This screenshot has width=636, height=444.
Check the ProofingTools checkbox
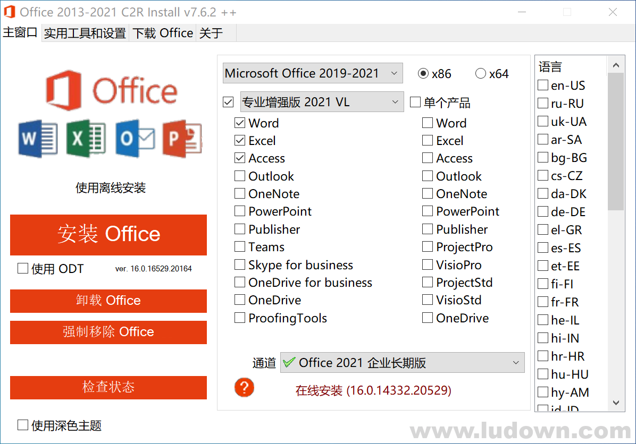(x=240, y=318)
